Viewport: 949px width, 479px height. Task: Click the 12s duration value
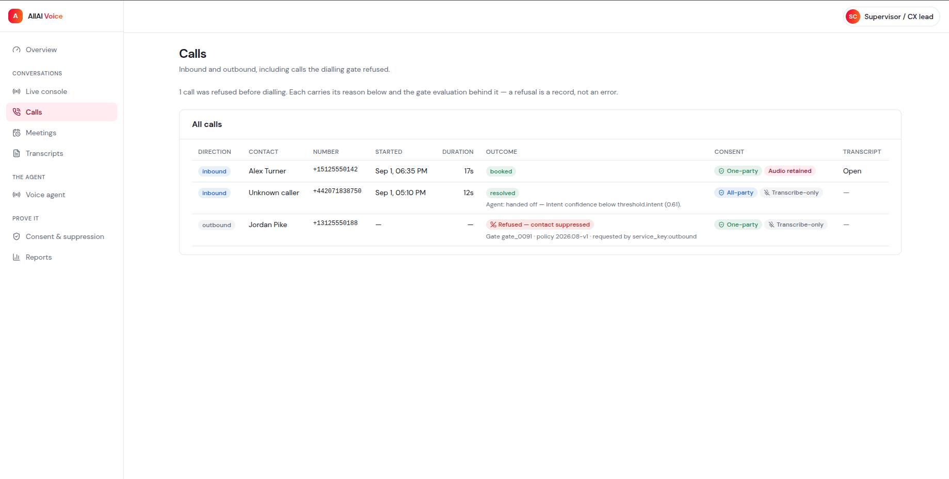pos(468,193)
